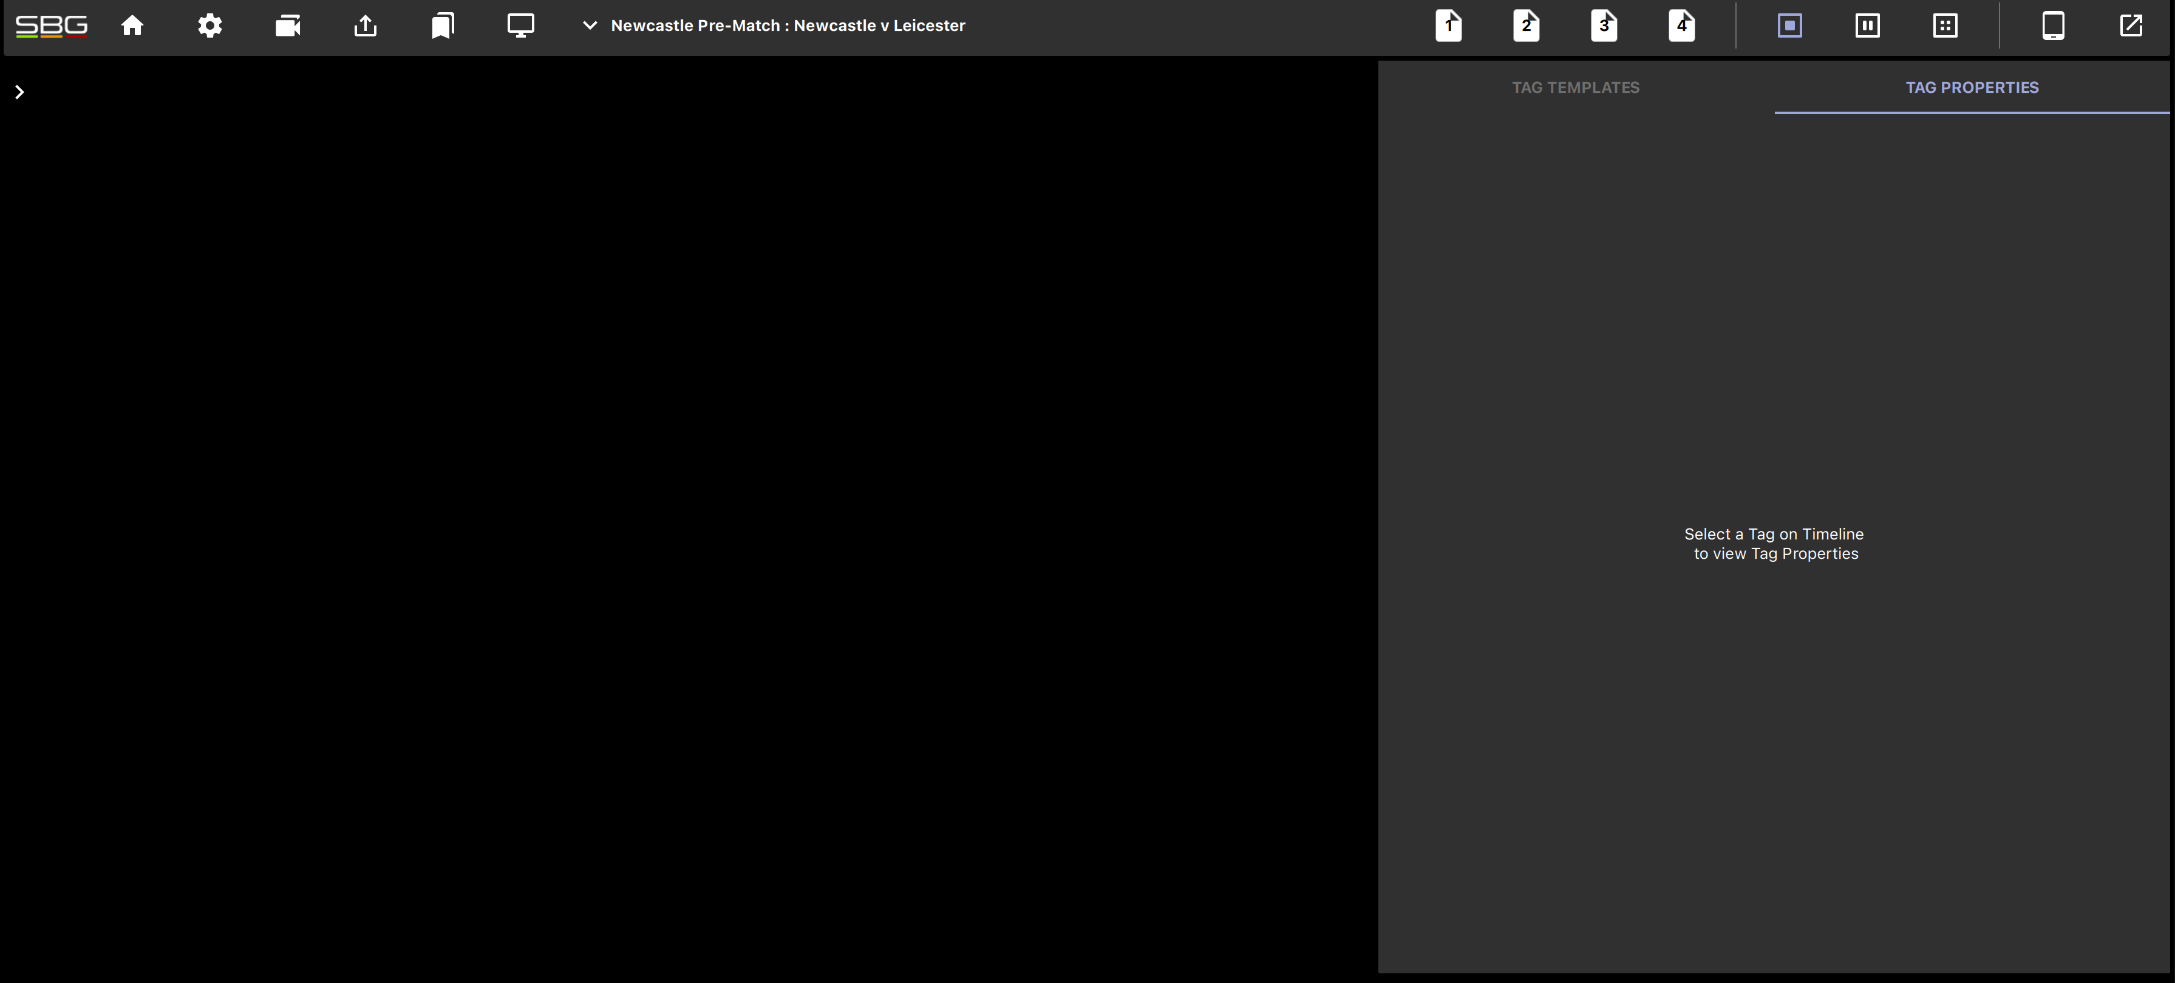Select page layout 3
The width and height of the screenshot is (2175, 983).
[1604, 25]
